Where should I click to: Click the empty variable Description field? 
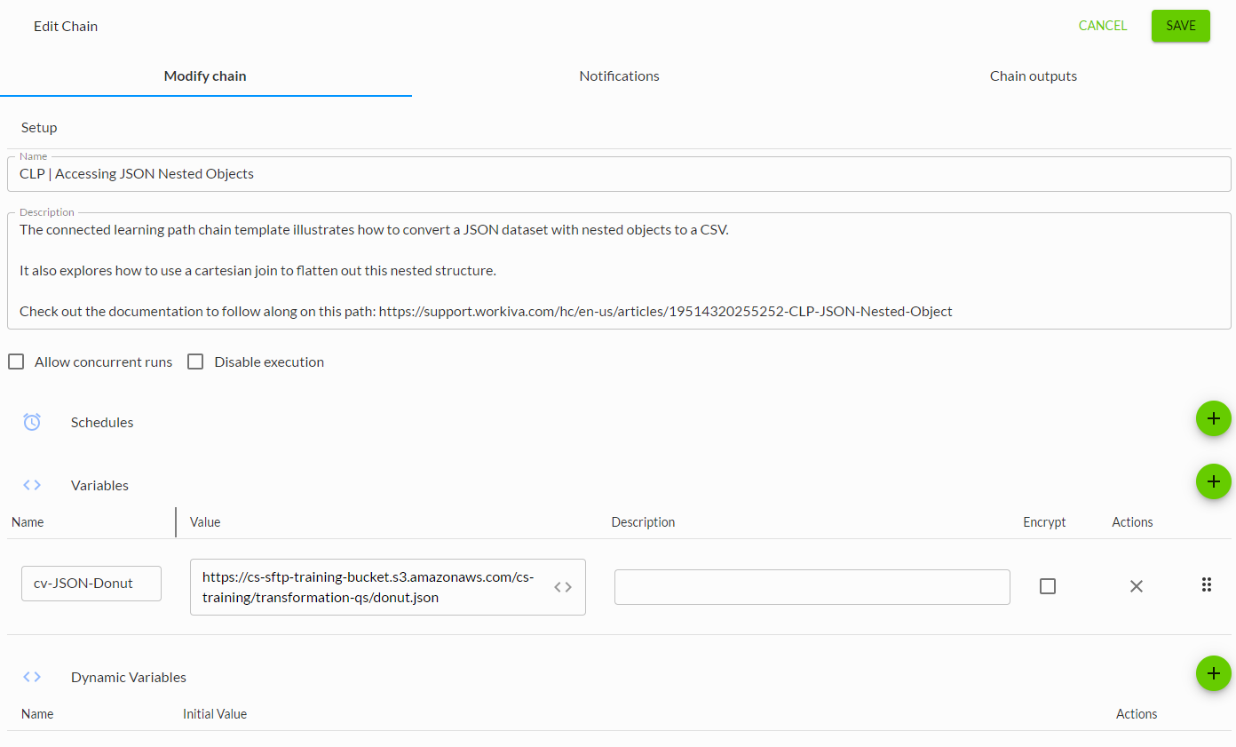(x=812, y=586)
